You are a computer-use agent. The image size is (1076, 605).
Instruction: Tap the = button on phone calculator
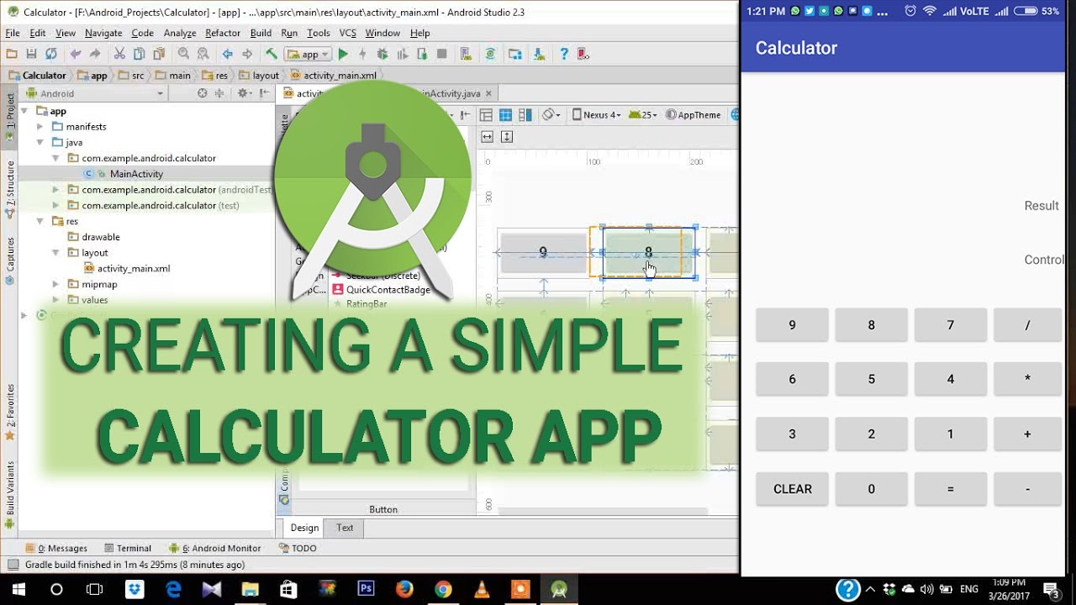click(951, 489)
